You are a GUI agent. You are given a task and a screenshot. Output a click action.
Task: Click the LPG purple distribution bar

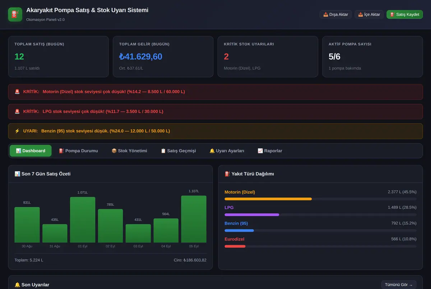252,215
